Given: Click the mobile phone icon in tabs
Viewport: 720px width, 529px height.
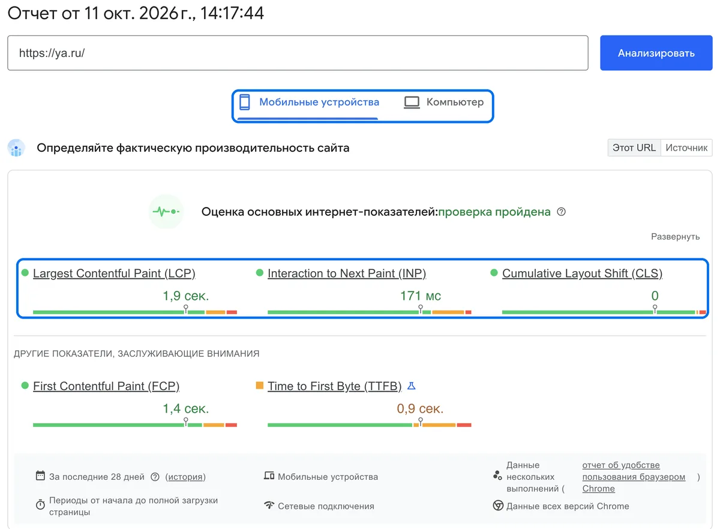Looking at the screenshot, I should click(x=245, y=103).
